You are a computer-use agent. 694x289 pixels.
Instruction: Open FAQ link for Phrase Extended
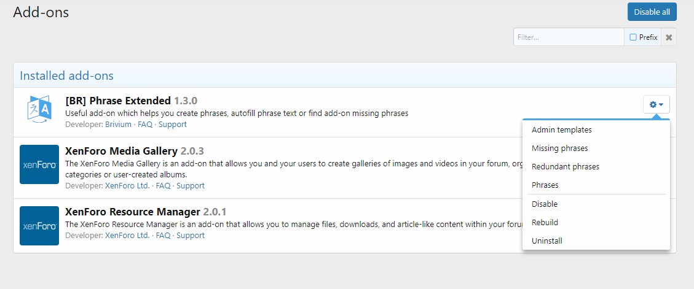144,124
